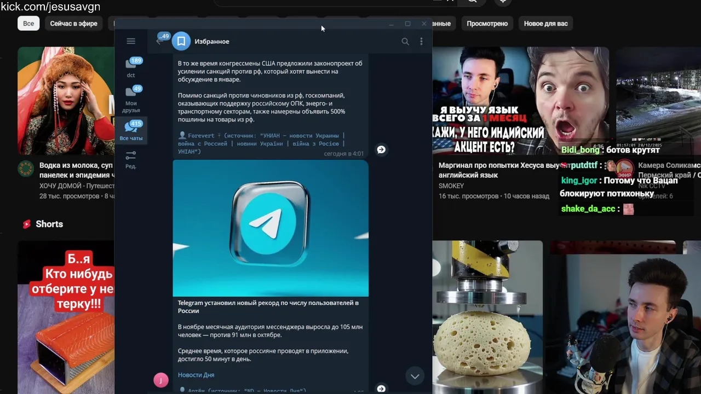The image size is (701, 394).
Task: Open the SMOKEY channel name
Action: pos(451,186)
